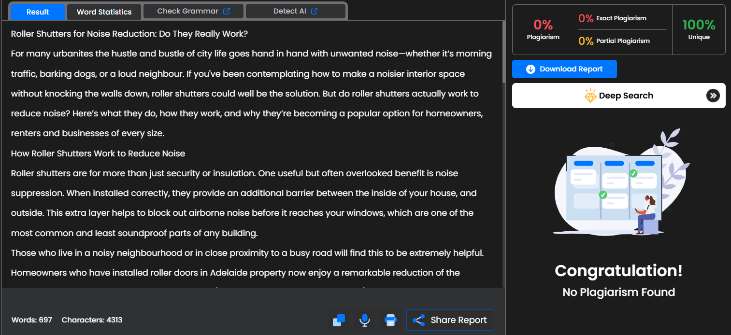
Task: Click the subheading 'How Roller Shutters Work to Reduce Noise'
Action: pos(98,154)
